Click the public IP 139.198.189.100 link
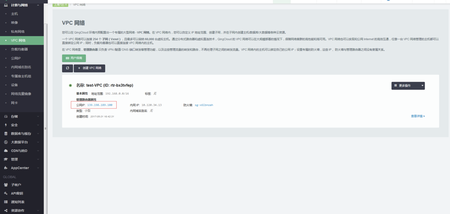This screenshot has height=214, width=450. pos(99,105)
